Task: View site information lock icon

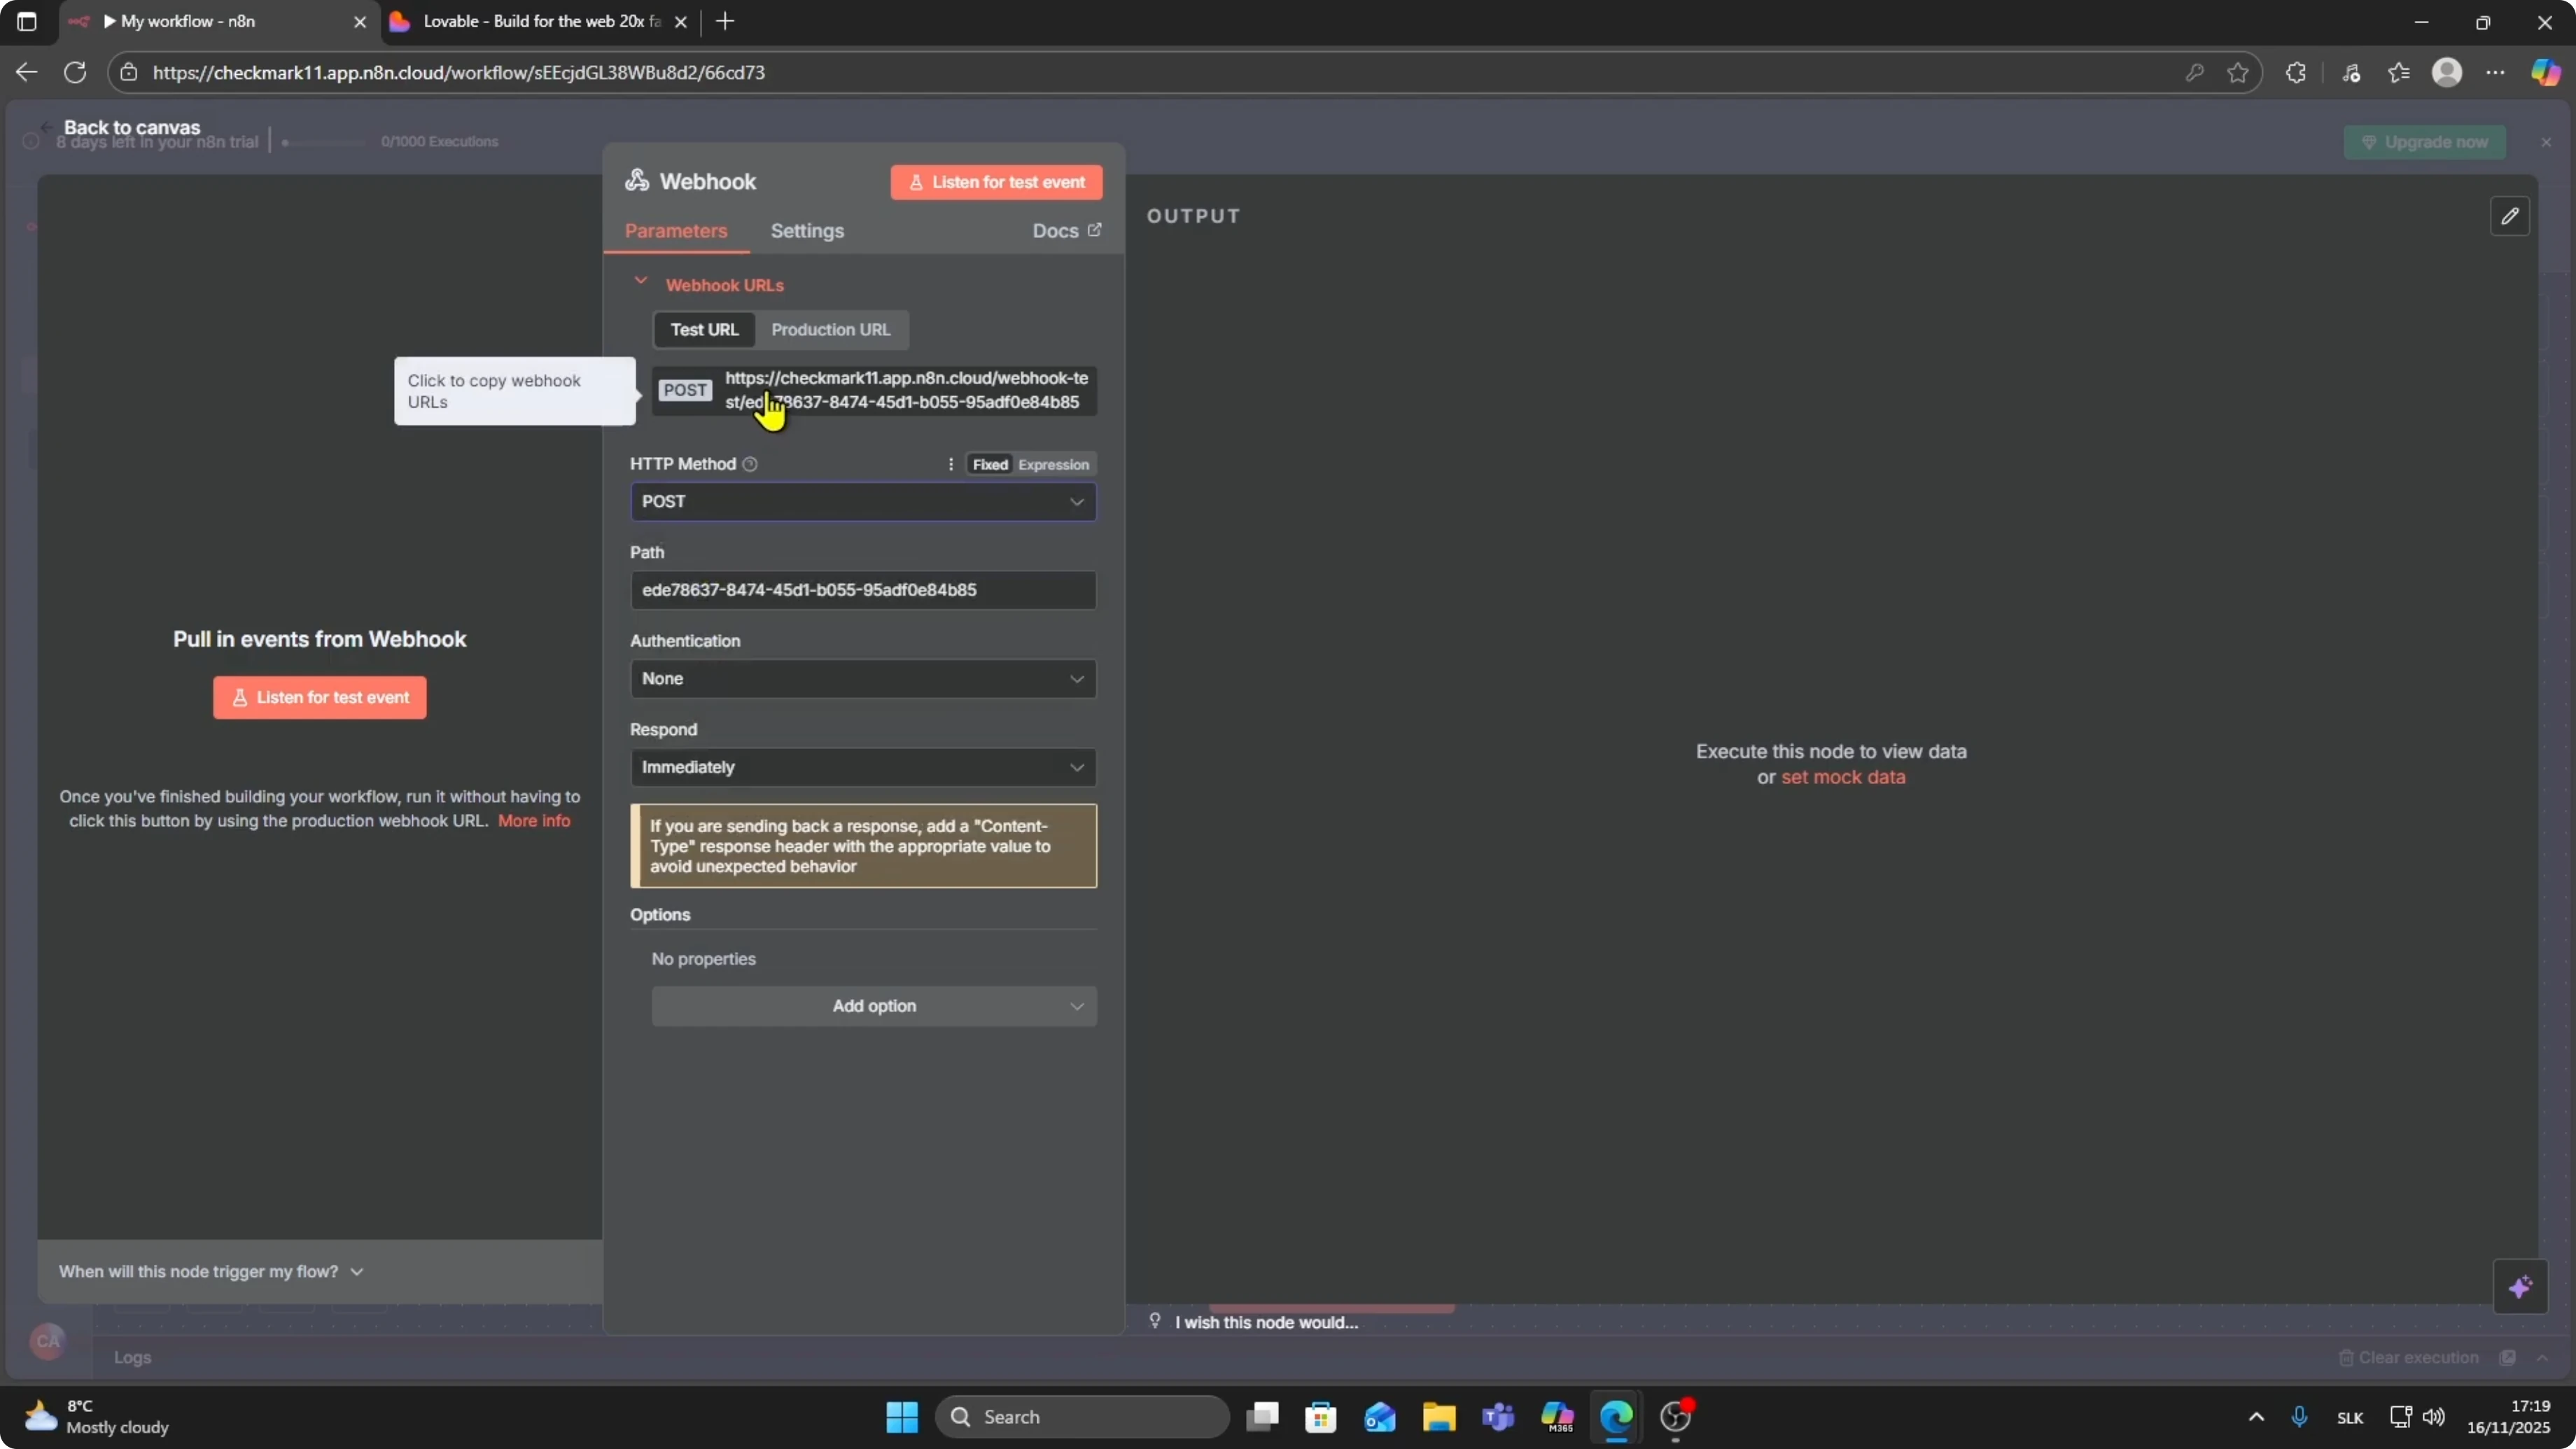Action: tap(128, 72)
